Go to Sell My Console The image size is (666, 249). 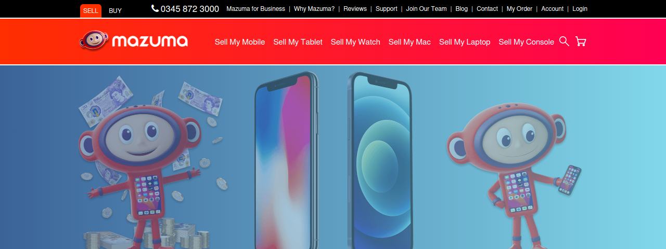[x=526, y=42]
